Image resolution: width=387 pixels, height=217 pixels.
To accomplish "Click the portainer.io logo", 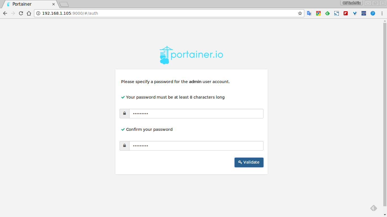I will [x=192, y=55].
